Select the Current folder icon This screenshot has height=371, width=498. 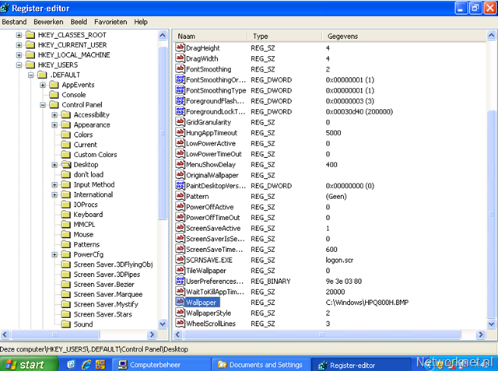tap(65, 145)
